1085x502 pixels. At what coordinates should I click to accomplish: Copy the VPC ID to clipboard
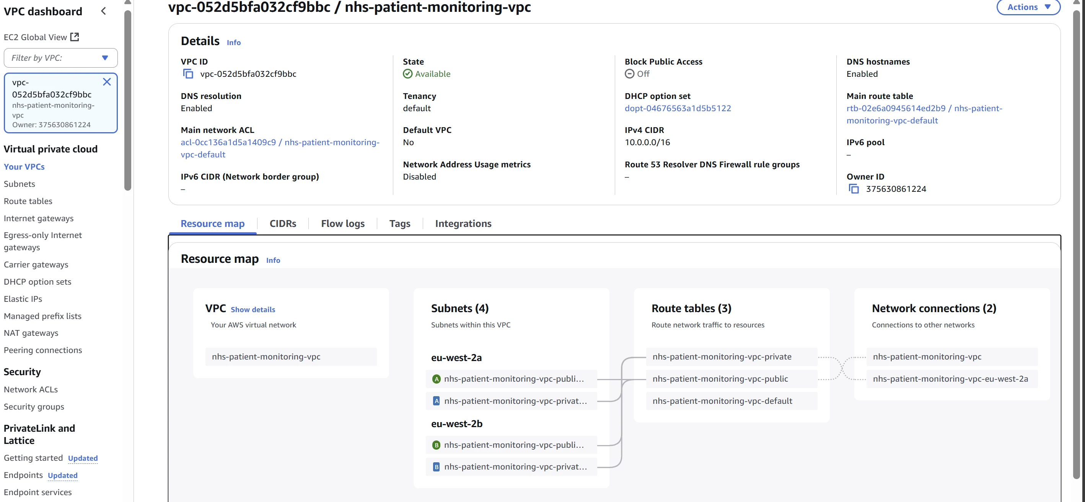coord(188,74)
